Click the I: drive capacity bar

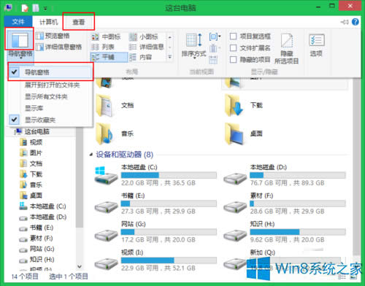tap(169, 260)
